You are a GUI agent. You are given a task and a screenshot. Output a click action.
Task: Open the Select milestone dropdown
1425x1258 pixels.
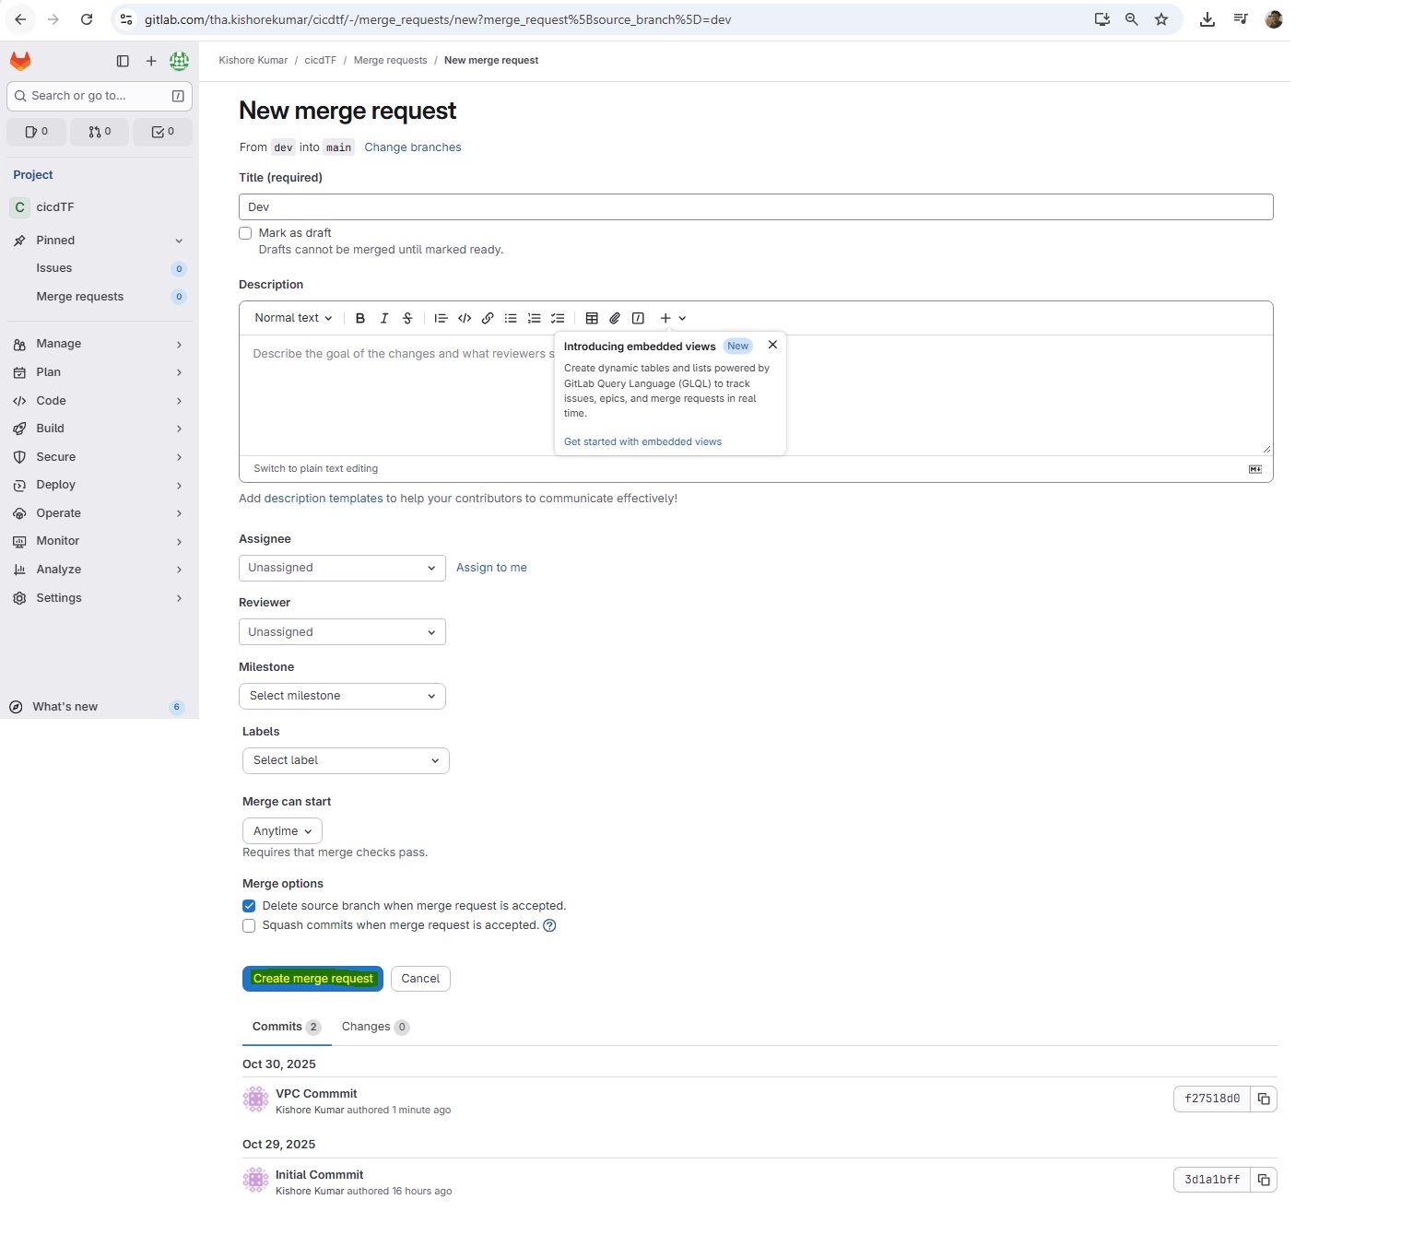tap(342, 696)
